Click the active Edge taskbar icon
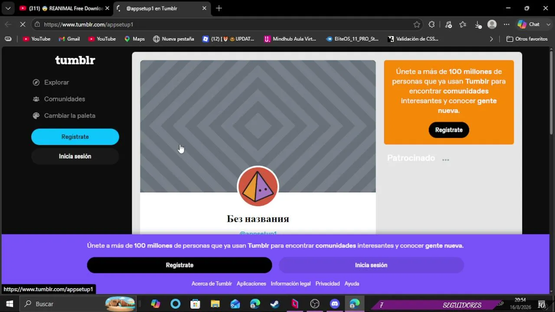The height and width of the screenshot is (312, 555). [355, 304]
